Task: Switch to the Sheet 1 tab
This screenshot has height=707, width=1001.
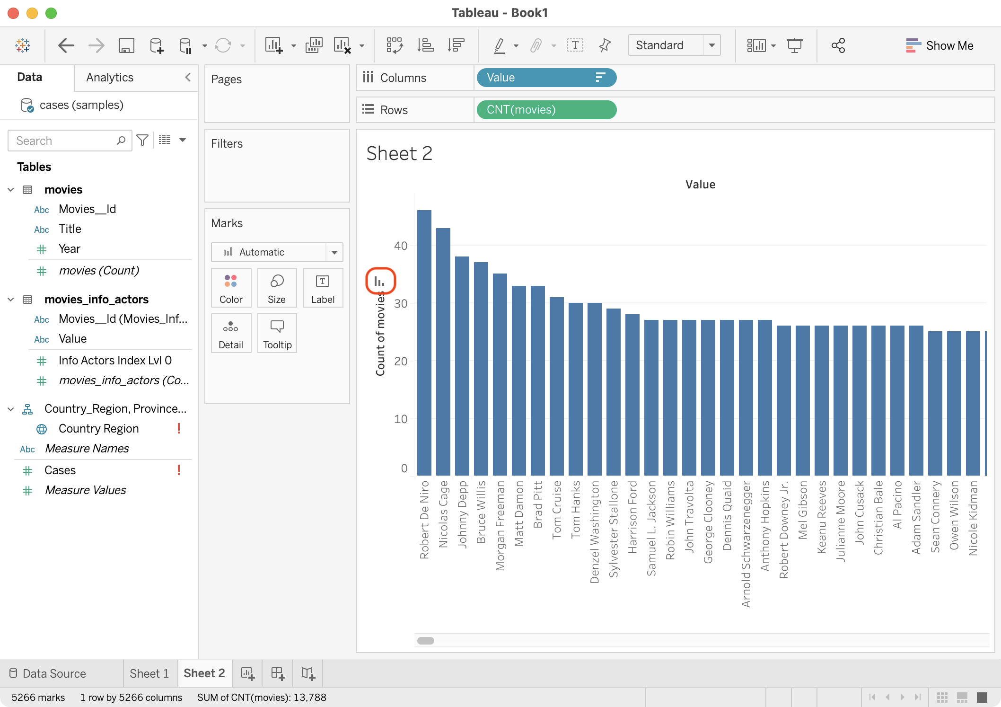Action: [x=149, y=673]
